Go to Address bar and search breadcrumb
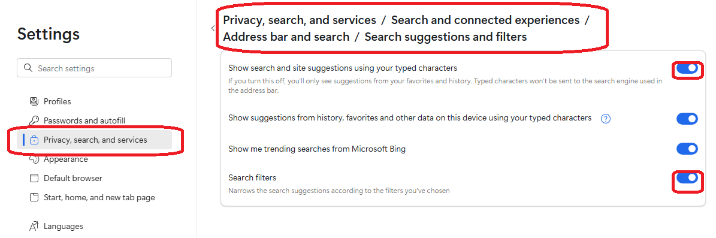 286,37
